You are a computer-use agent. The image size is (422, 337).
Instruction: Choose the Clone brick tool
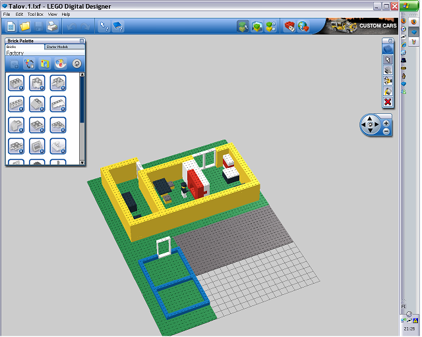[x=388, y=70]
